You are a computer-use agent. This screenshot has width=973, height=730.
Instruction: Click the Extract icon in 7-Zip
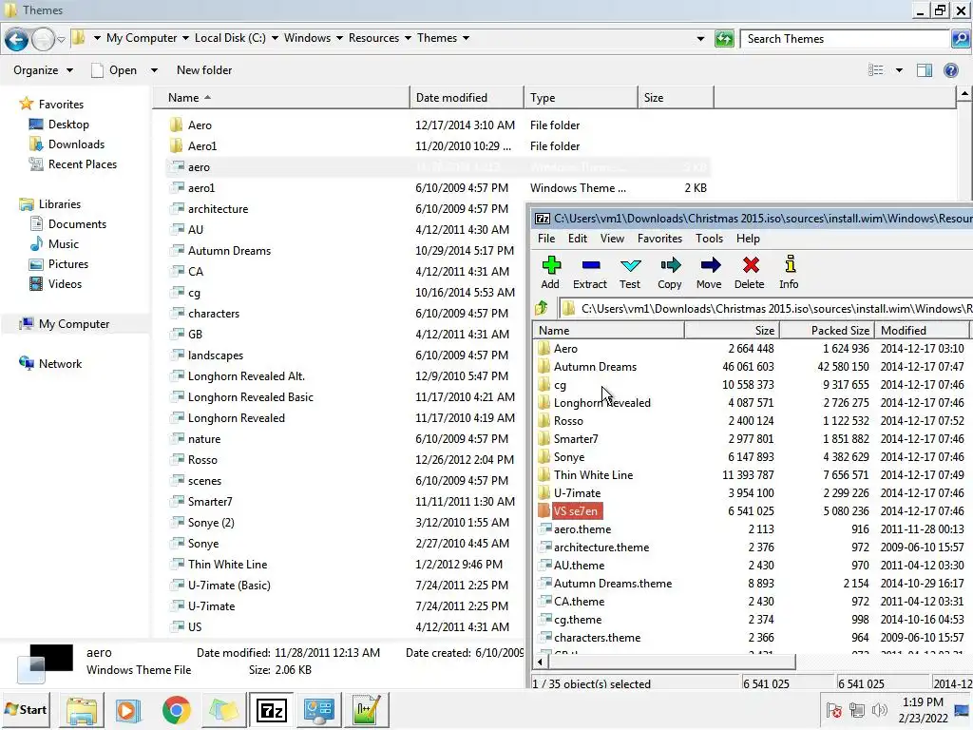click(590, 272)
